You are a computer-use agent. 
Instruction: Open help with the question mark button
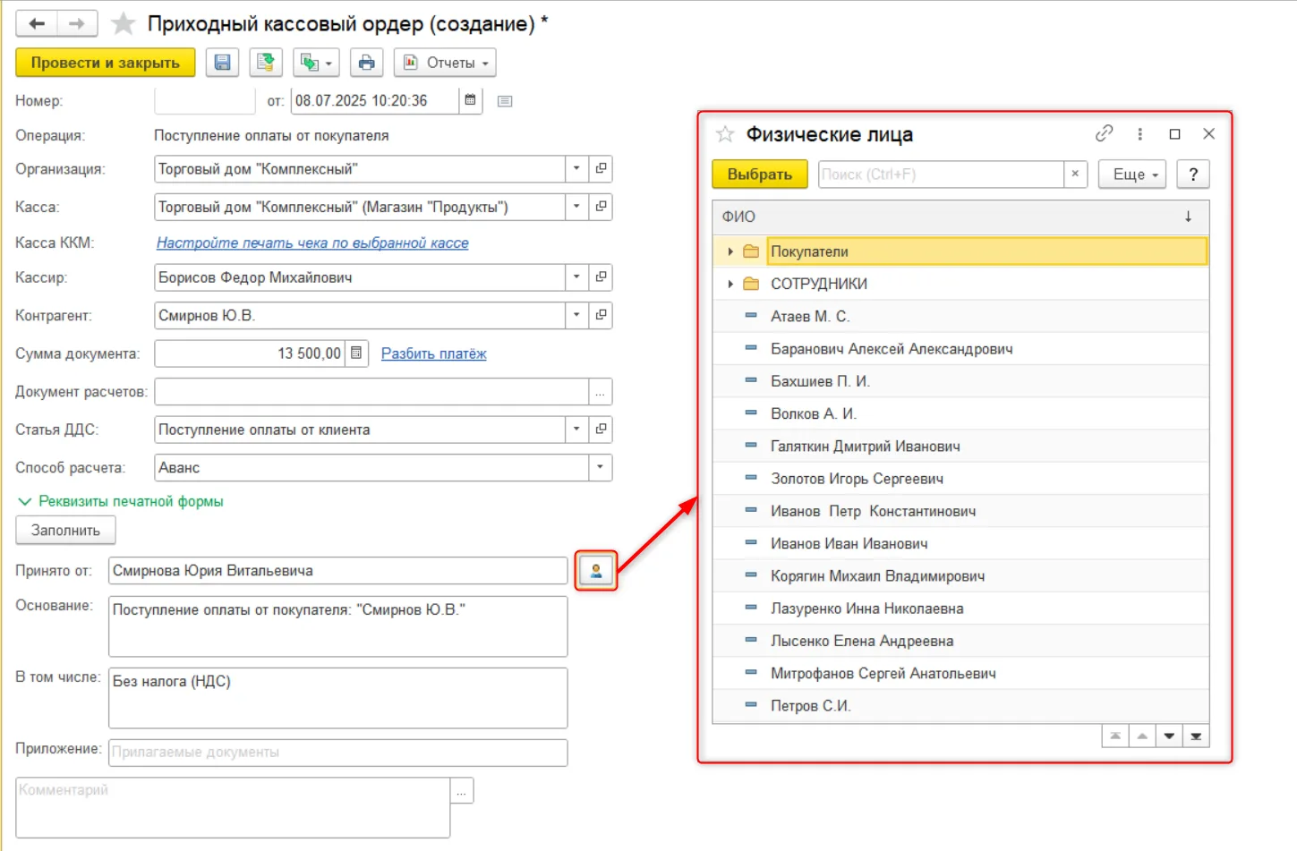pos(1193,174)
